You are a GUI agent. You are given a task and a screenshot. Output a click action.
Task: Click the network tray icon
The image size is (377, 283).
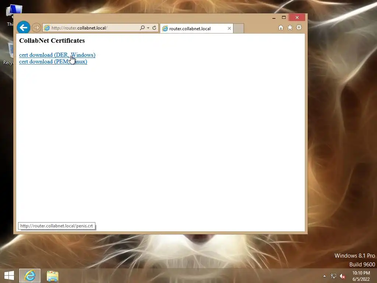[x=334, y=276]
